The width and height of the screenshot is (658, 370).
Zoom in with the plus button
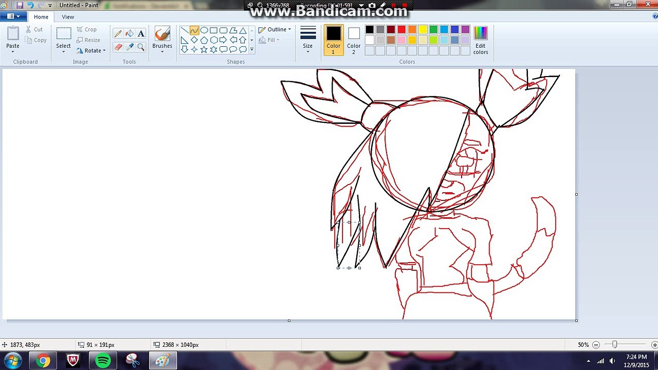point(654,345)
